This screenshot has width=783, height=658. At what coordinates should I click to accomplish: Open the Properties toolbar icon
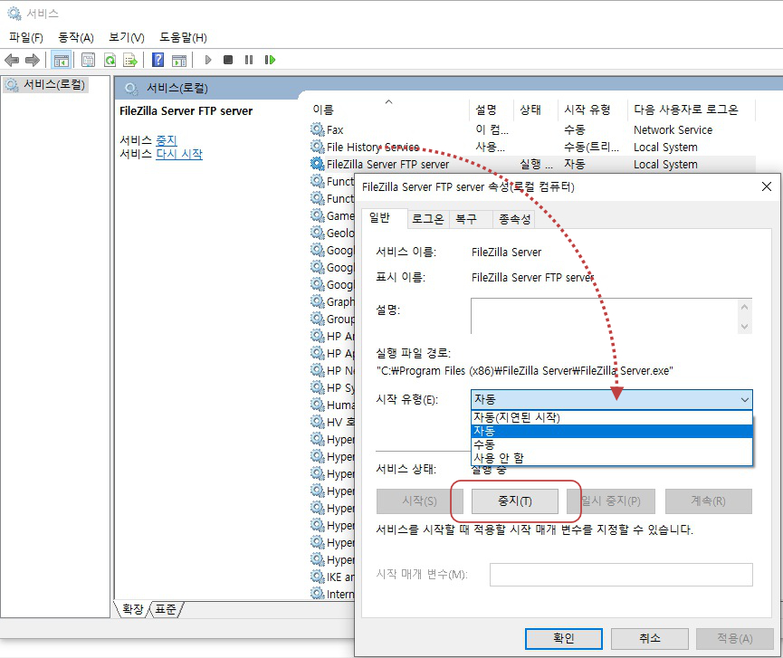89,61
